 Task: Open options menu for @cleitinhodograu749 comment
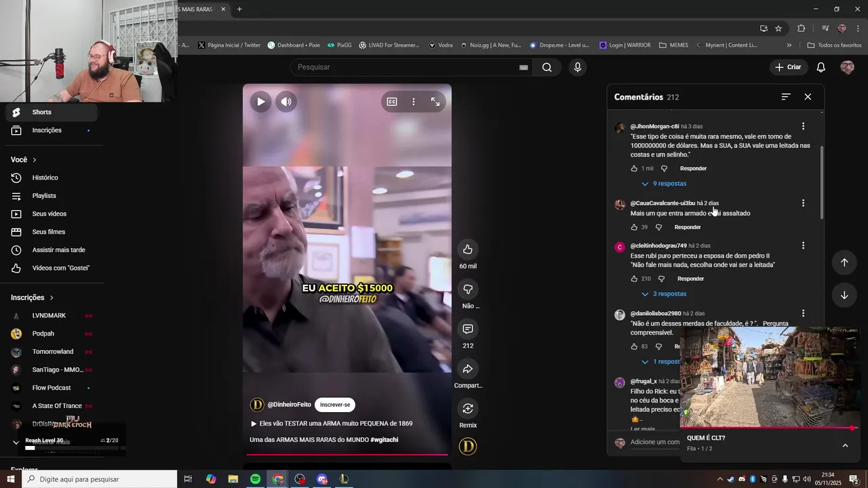point(803,245)
